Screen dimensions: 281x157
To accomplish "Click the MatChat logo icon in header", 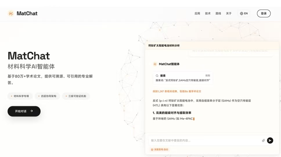I will point(11,13).
